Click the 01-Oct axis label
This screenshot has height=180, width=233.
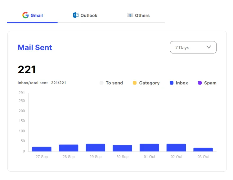point(149,157)
